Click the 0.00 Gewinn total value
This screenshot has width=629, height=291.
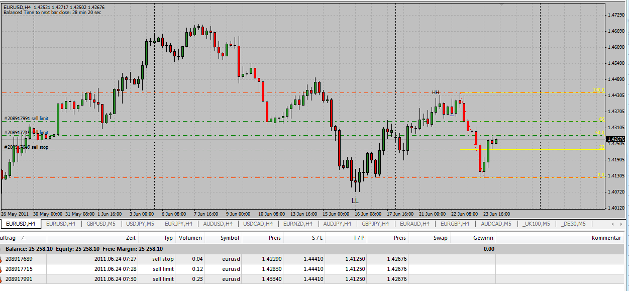pyautogui.click(x=489, y=249)
